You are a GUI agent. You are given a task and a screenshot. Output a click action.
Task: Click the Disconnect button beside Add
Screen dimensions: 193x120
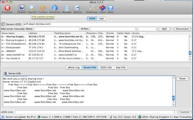(182, 29)
